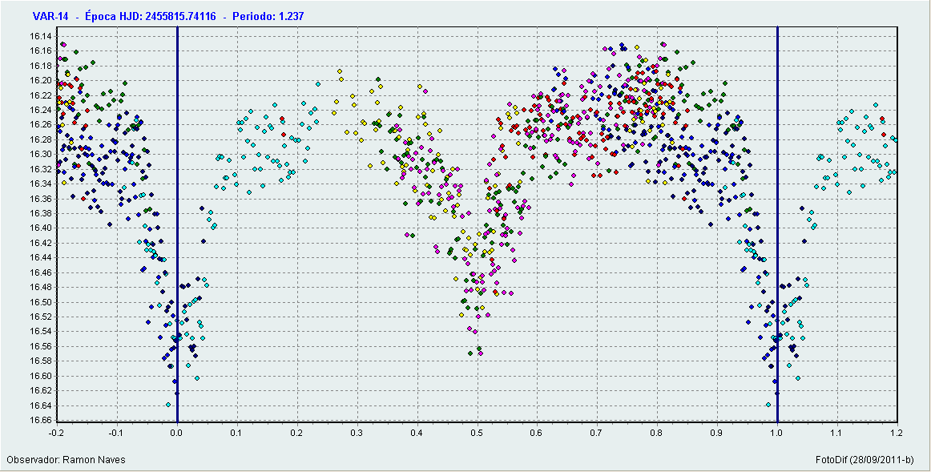Select the 0.1 phase tick label
The image size is (931, 472).
(237, 434)
